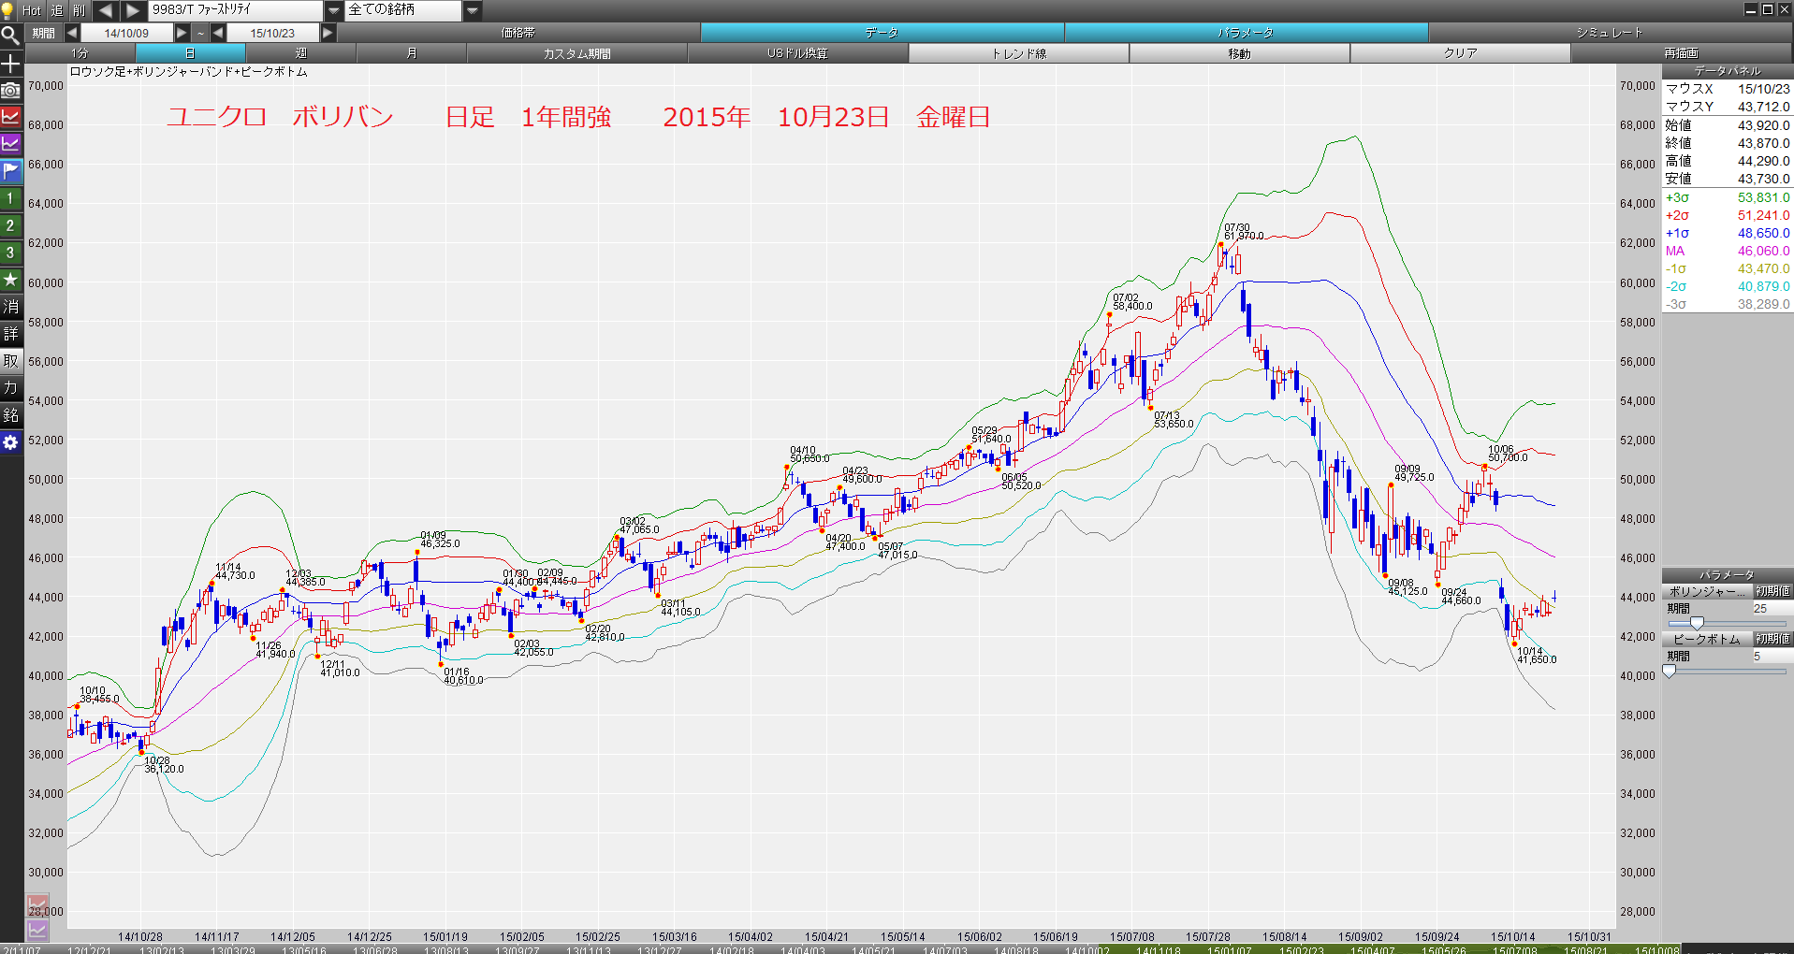Click the crosshair plus tool icon
The image size is (1794, 954).
click(x=10, y=63)
